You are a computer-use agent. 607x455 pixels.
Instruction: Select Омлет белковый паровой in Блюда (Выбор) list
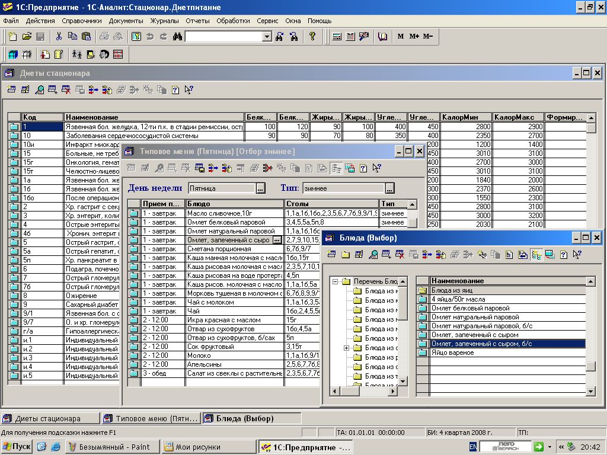(501, 308)
